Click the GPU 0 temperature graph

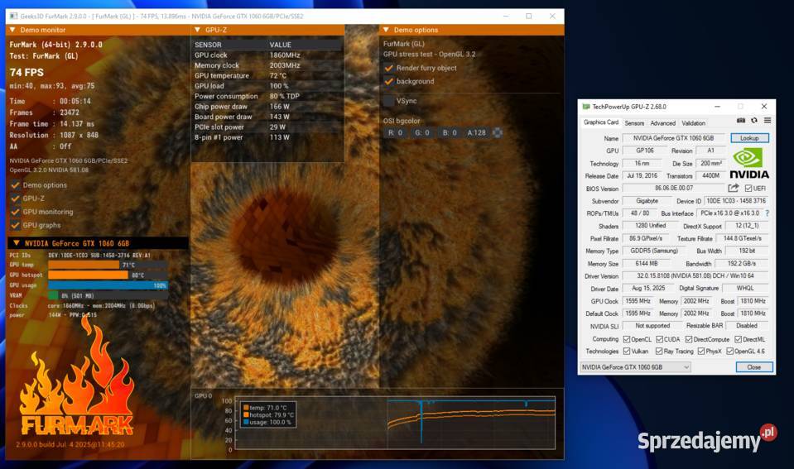[395, 423]
